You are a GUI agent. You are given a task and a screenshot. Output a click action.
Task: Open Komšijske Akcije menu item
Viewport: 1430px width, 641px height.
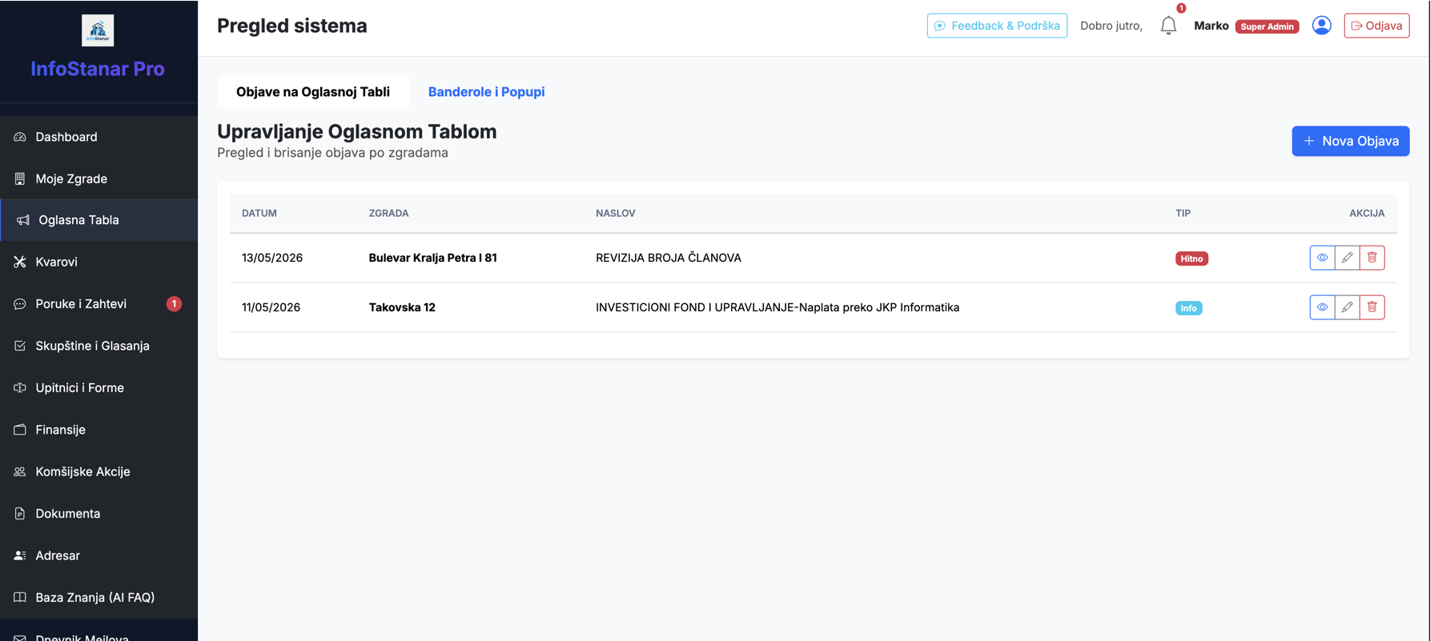98,471
